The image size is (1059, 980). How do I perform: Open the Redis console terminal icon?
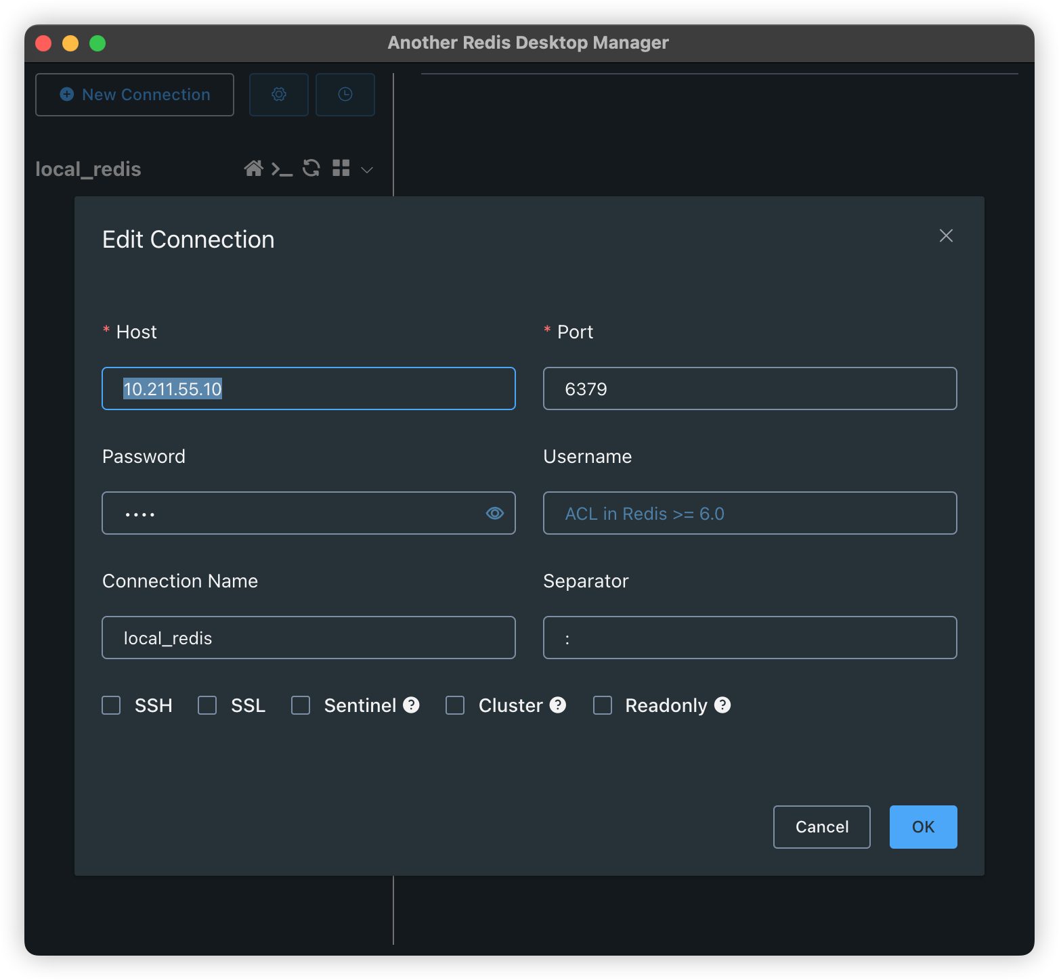click(282, 169)
